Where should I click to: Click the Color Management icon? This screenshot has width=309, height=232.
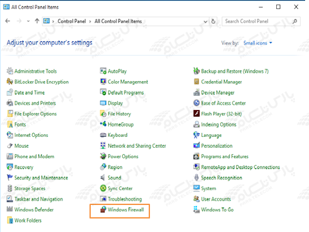click(x=103, y=82)
